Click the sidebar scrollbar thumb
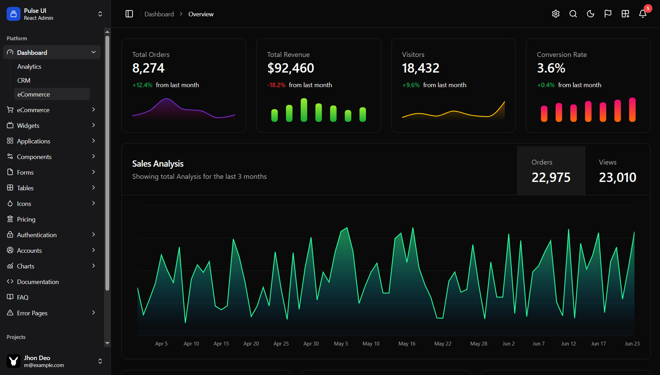 tap(107, 162)
